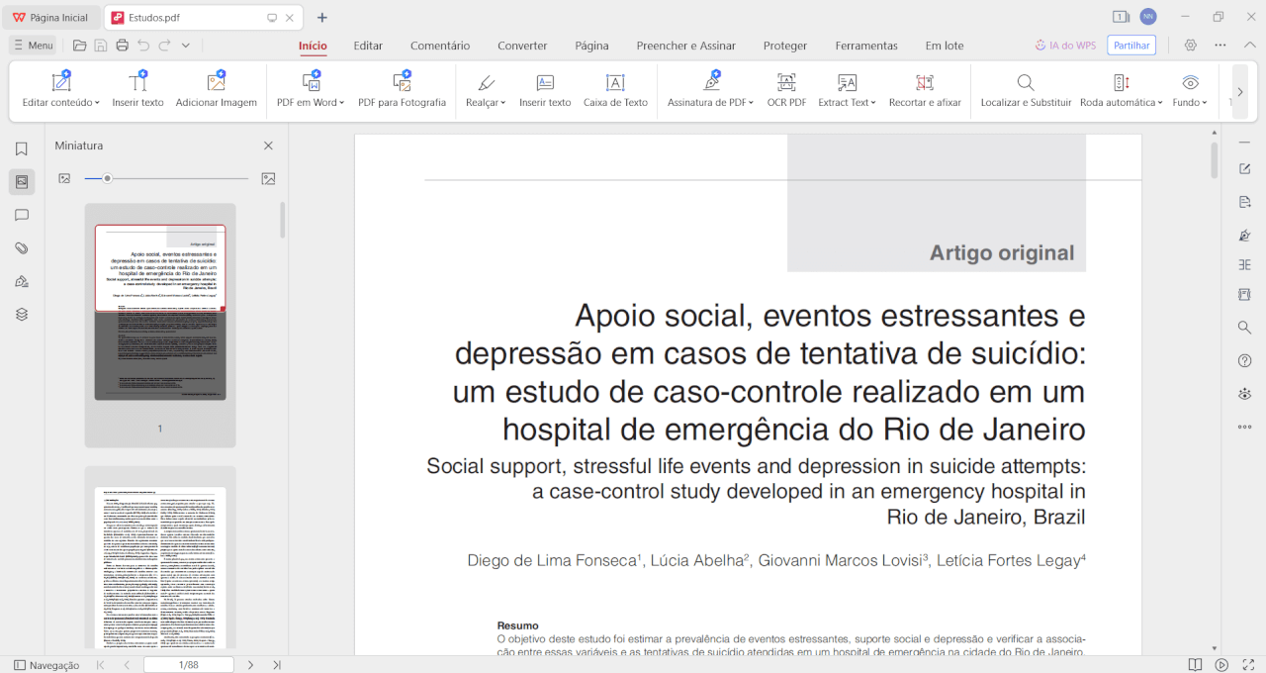Open the OCR PDF tool
1266x673 pixels.
785,90
